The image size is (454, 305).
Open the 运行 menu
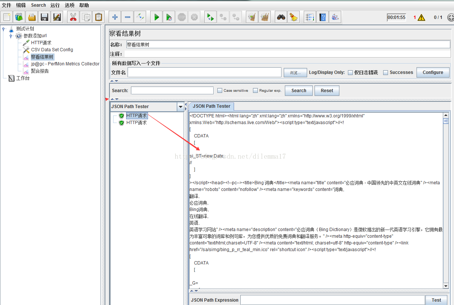55,5
